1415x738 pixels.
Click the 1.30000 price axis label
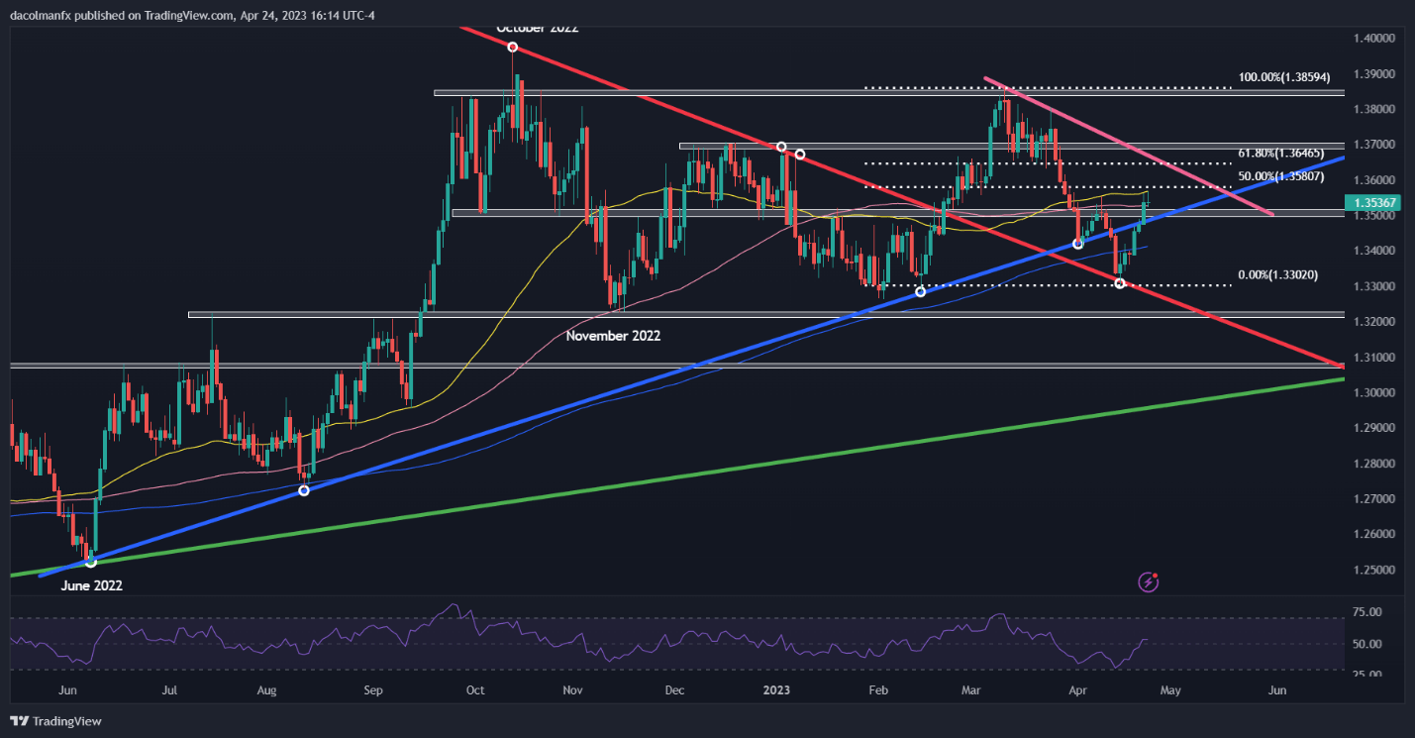point(1374,393)
